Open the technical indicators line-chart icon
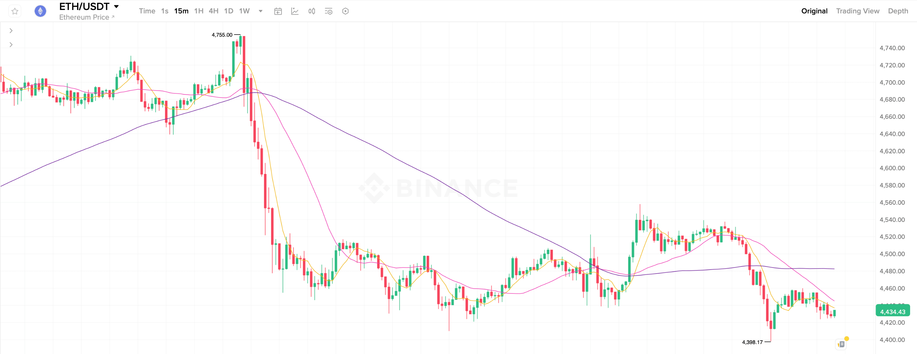The width and height of the screenshot is (917, 354). click(295, 12)
